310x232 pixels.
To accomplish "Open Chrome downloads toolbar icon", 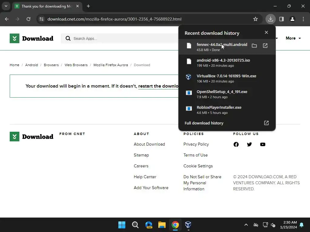I will point(270,19).
